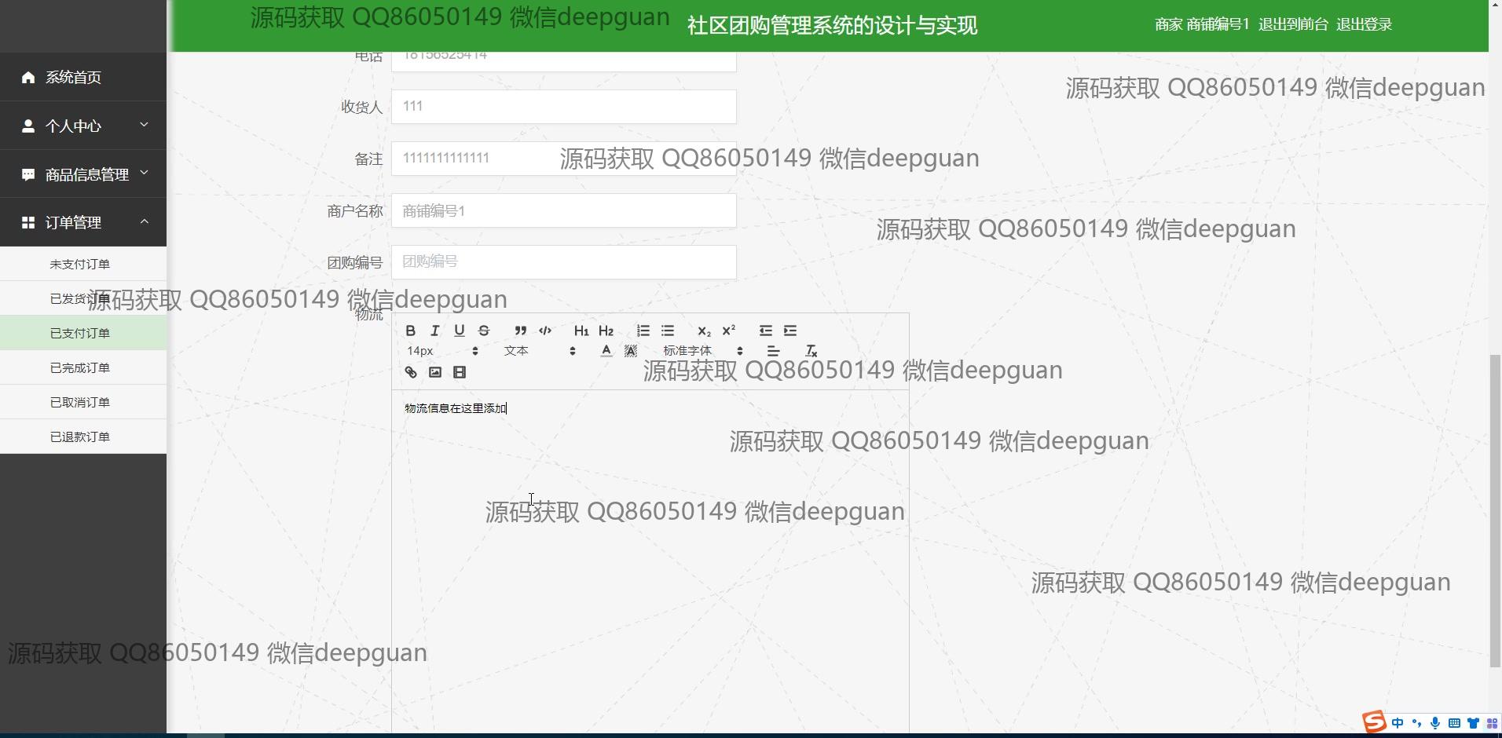The width and height of the screenshot is (1502, 738).
Task: Insert a code block
Action: pos(545,331)
